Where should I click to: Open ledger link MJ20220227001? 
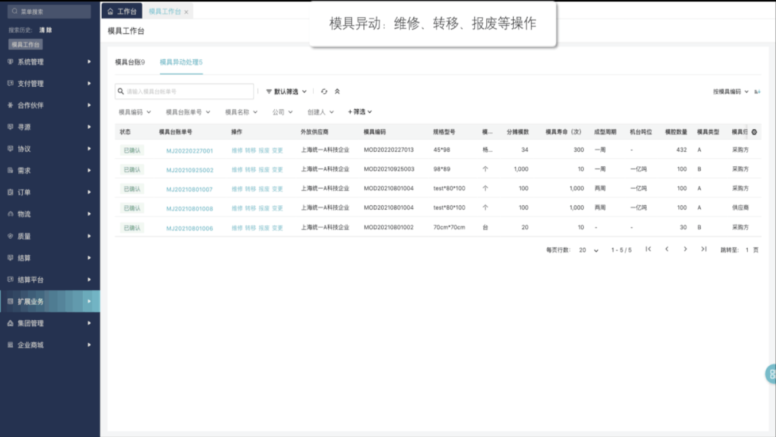pyautogui.click(x=190, y=151)
